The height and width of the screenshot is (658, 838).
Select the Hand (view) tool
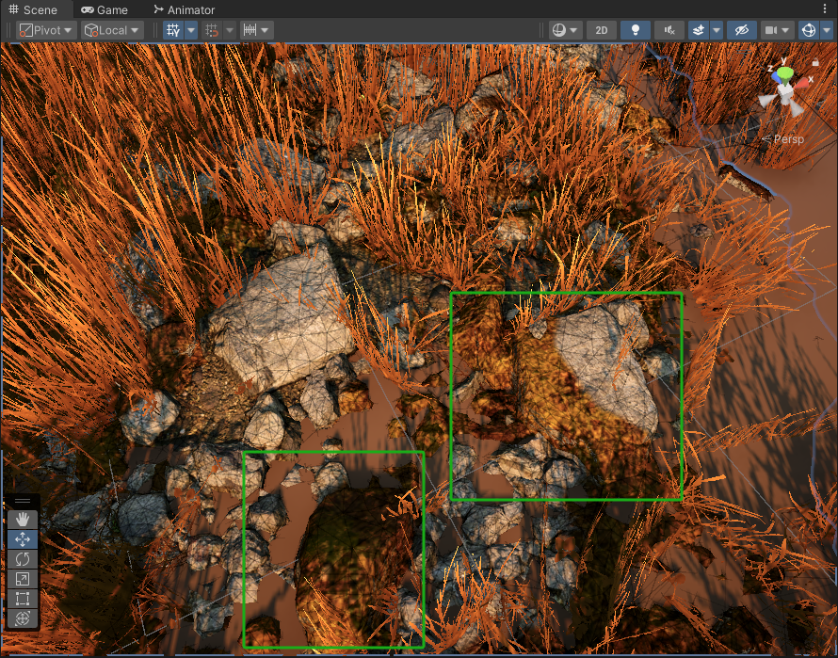coord(23,519)
